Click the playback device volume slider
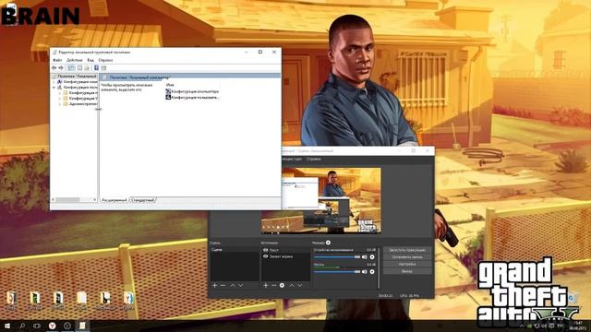 click(x=337, y=257)
